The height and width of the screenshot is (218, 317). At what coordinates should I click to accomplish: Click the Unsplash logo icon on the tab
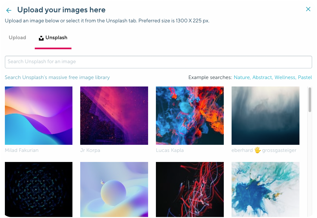click(41, 38)
